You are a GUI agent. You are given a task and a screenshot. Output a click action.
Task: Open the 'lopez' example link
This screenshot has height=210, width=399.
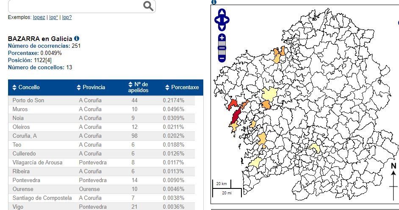[x=39, y=17]
